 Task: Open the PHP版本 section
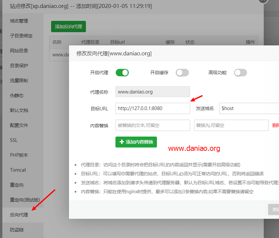[x=18, y=155]
